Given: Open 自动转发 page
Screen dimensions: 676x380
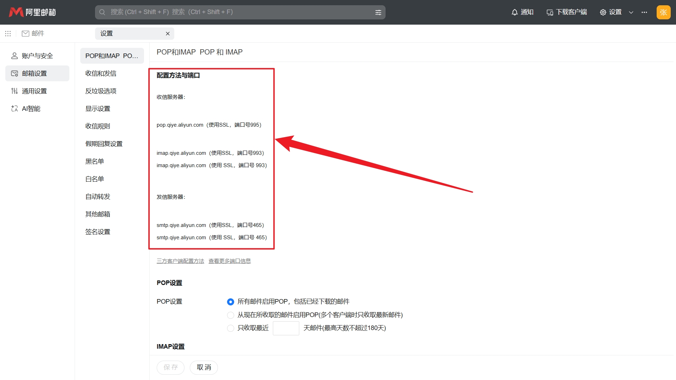Looking at the screenshot, I should pyautogui.click(x=112, y=196).
